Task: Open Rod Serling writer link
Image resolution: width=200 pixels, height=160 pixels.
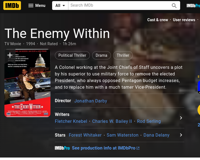Action: click(x=149, y=121)
